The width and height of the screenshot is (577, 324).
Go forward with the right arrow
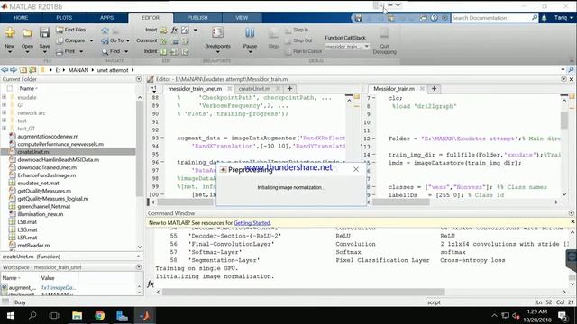tap(14, 70)
